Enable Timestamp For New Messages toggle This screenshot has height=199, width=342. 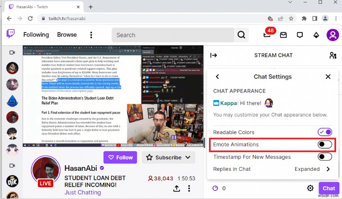(x=325, y=156)
